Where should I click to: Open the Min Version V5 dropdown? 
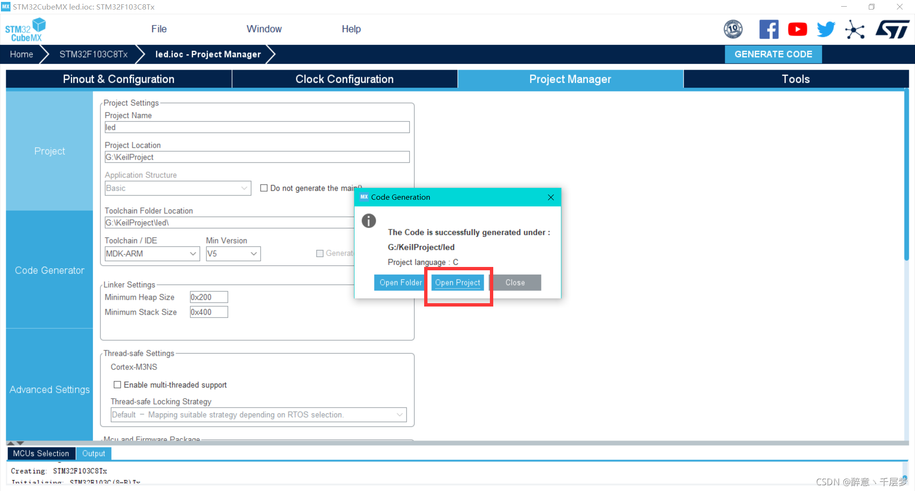click(233, 254)
